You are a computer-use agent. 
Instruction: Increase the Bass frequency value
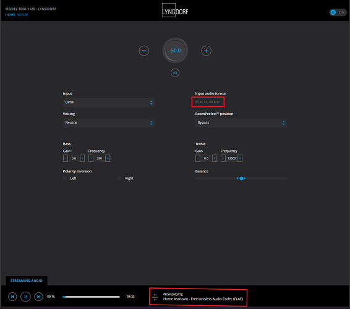pos(108,158)
